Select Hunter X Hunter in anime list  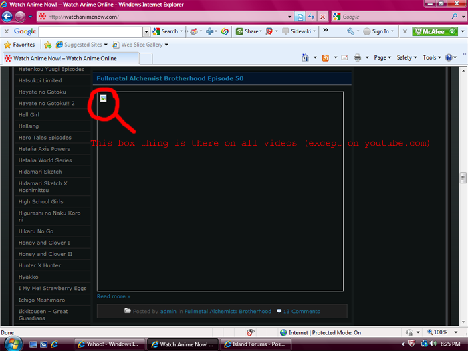[39, 265]
